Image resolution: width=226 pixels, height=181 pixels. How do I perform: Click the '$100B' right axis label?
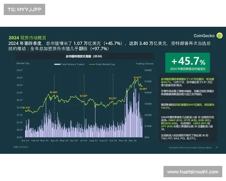click(x=148, y=126)
